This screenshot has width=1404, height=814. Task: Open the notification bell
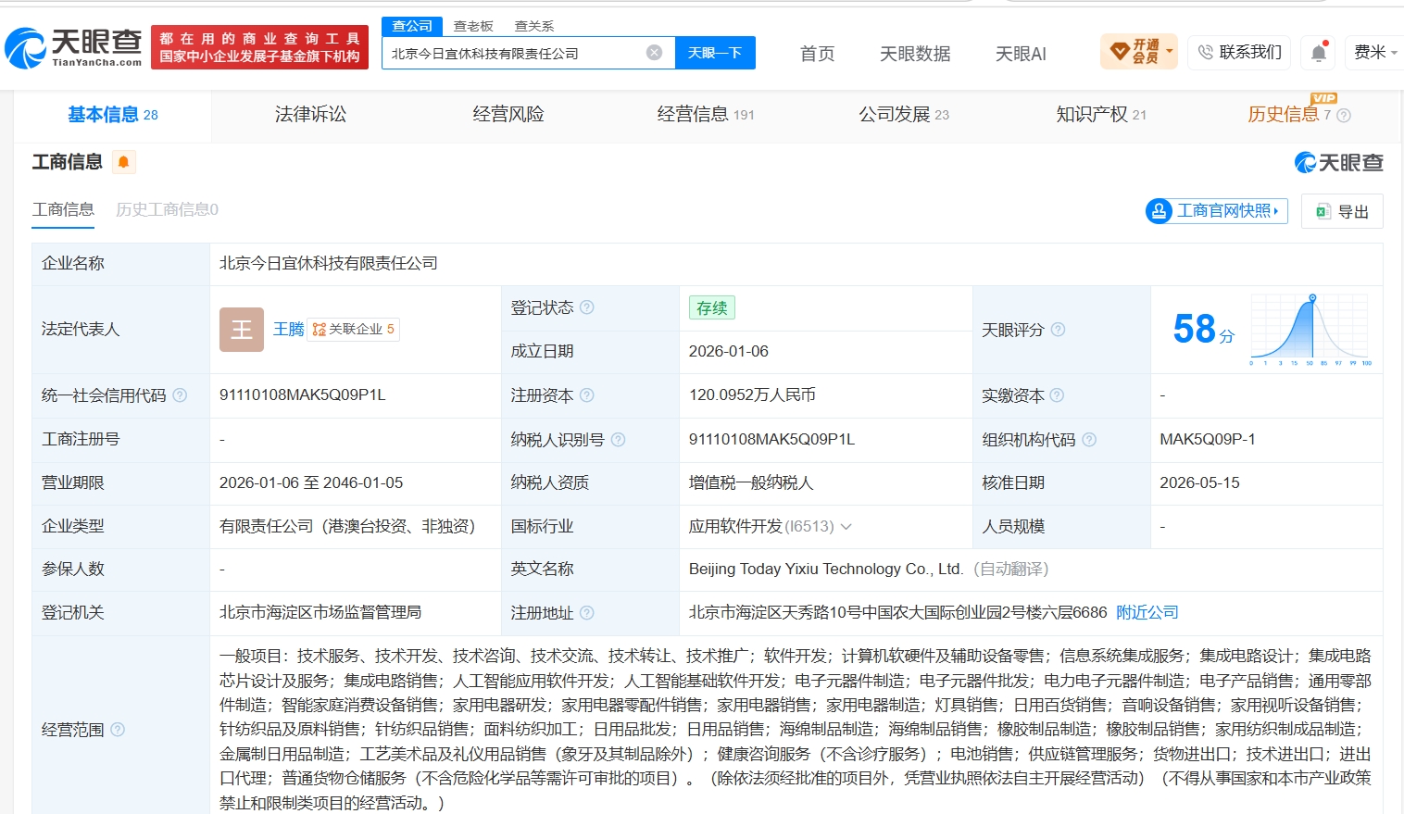pyautogui.click(x=1319, y=53)
